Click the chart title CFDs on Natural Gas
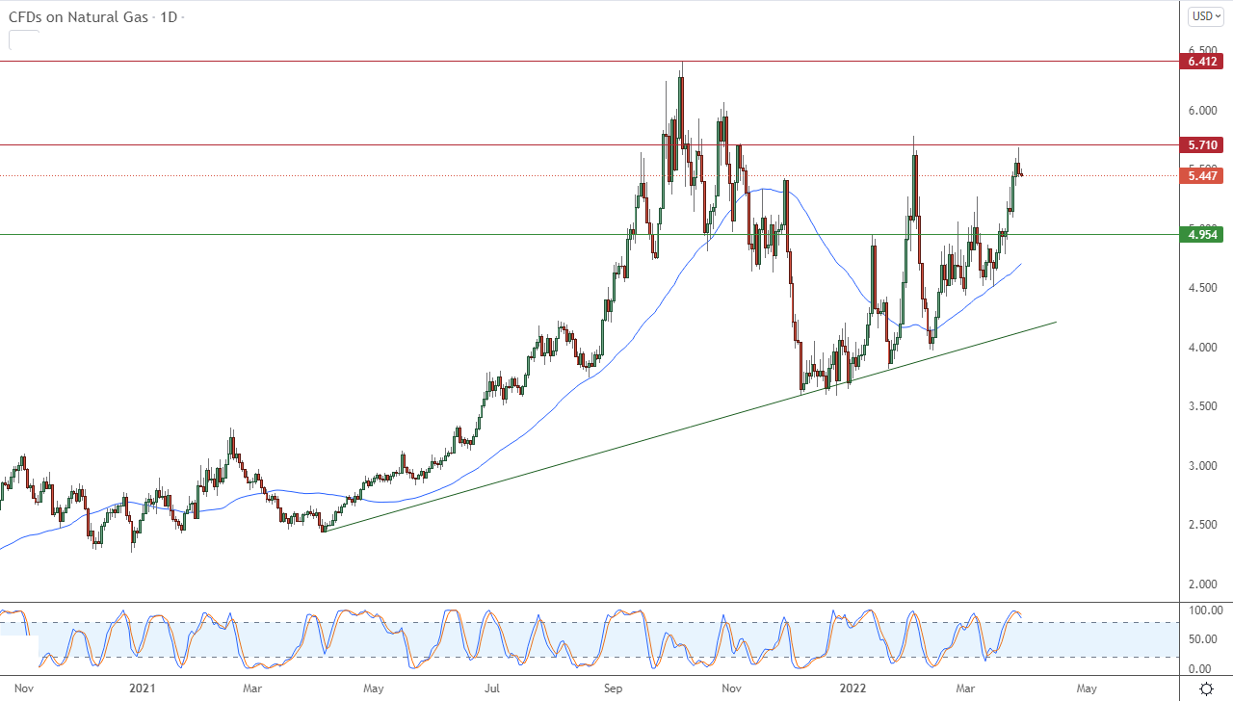Viewport: 1233px width, 701px height. pyautogui.click(x=78, y=17)
